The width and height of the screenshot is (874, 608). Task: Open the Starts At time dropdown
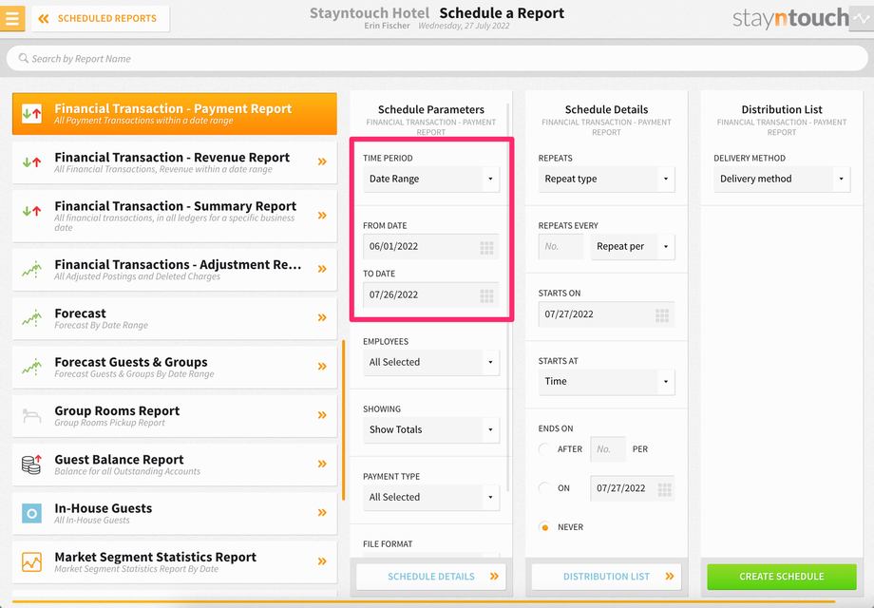(x=606, y=382)
